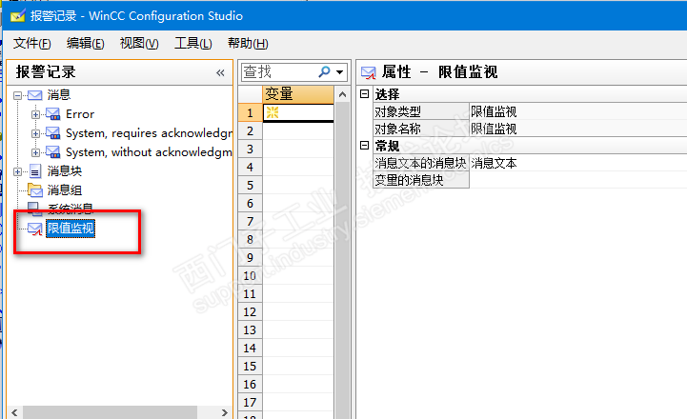This screenshot has width=687, height=419.
Task: Click the 消息组 folder icon
Action: 35,190
